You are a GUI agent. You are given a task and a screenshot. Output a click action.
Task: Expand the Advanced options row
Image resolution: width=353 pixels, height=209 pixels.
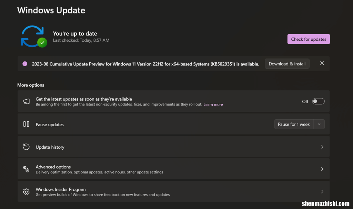click(x=322, y=169)
